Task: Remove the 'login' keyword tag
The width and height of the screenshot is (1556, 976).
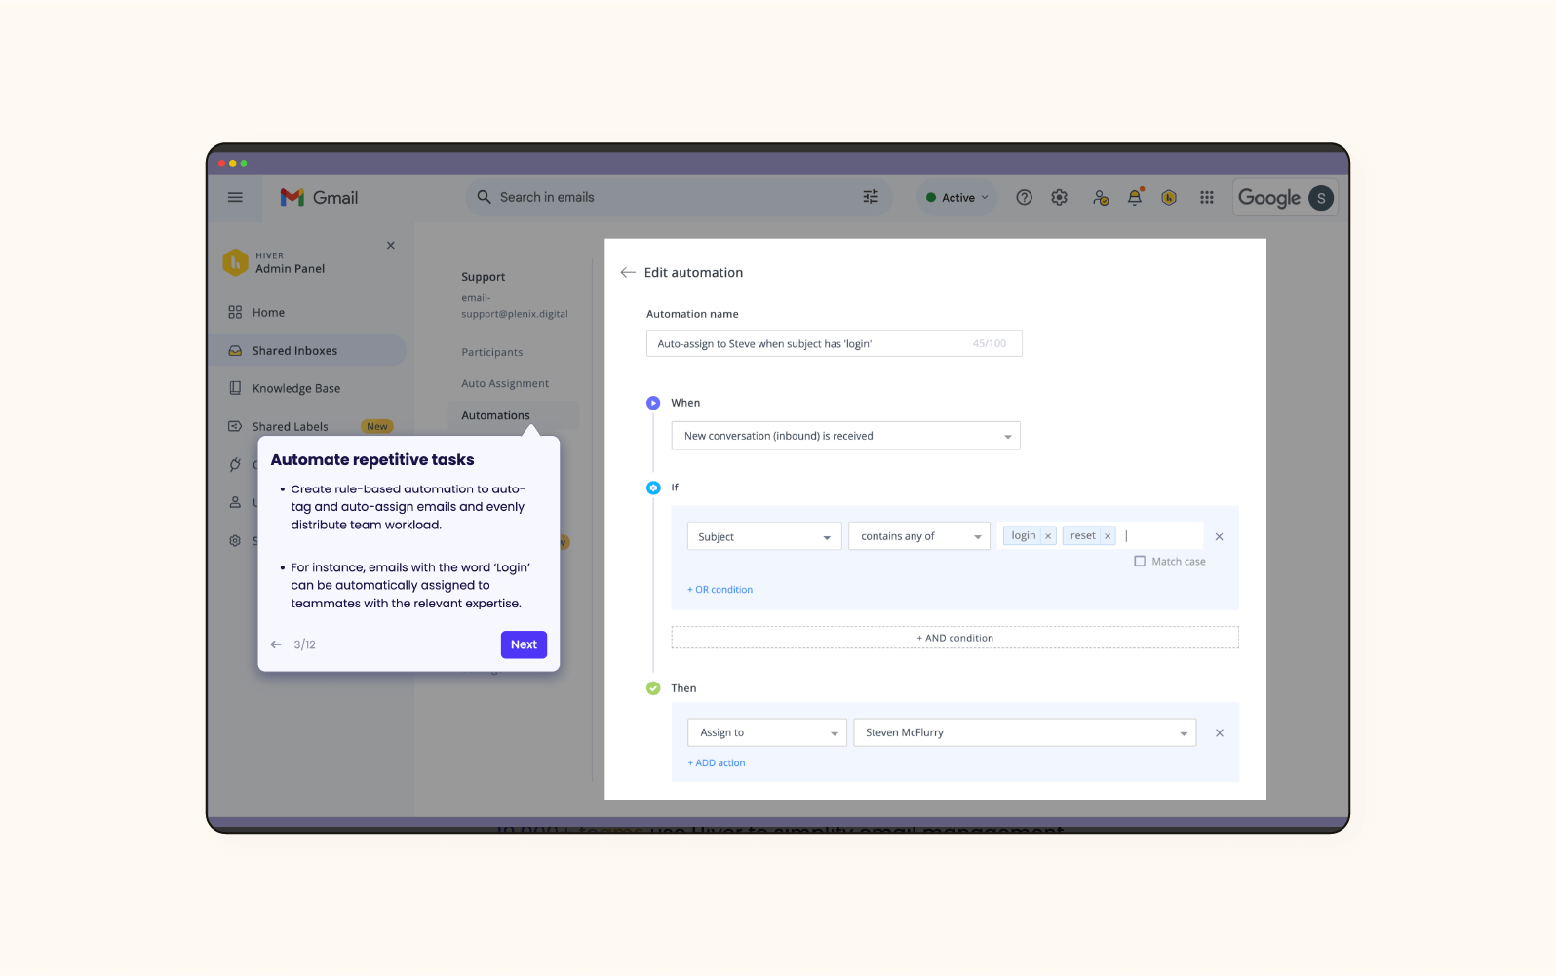Action: pyautogui.click(x=1048, y=536)
